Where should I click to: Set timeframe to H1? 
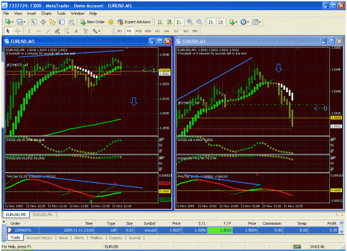point(157,31)
